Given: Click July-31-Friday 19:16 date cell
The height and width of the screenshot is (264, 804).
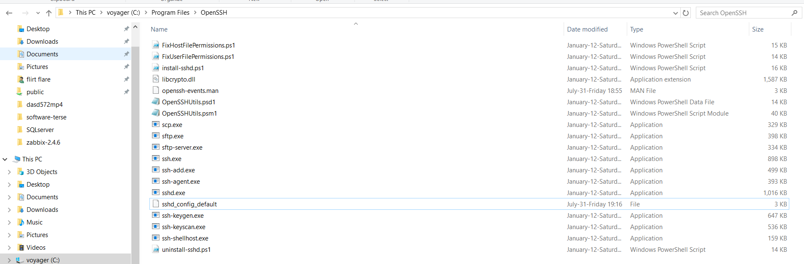Looking at the screenshot, I should pyautogui.click(x=594, y=204).
